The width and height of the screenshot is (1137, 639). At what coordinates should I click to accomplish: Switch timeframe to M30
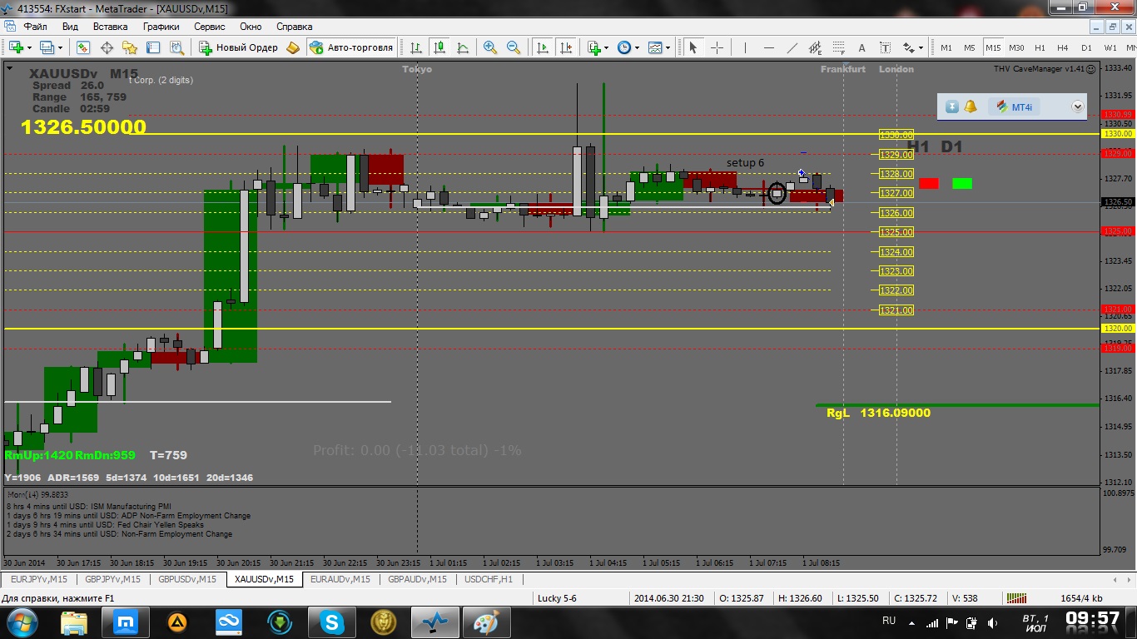(1016, 47)
